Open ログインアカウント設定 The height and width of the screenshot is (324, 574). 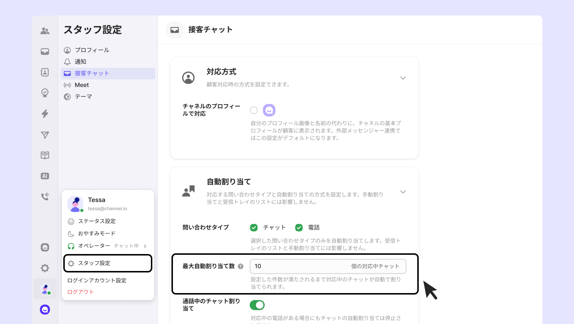(97, 281)
